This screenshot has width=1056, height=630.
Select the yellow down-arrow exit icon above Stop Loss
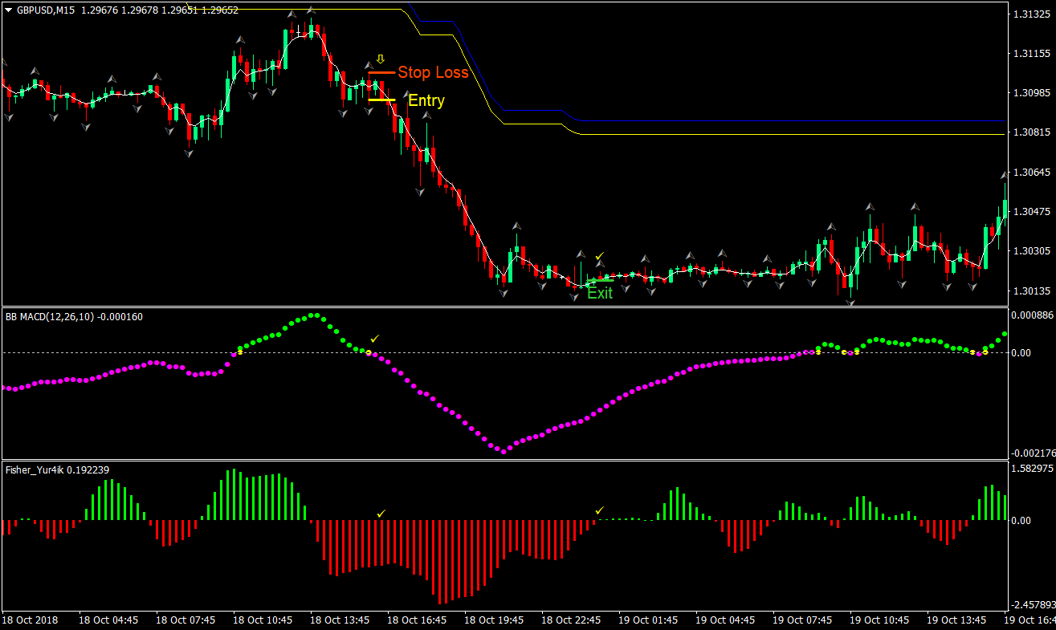[379, 57]
